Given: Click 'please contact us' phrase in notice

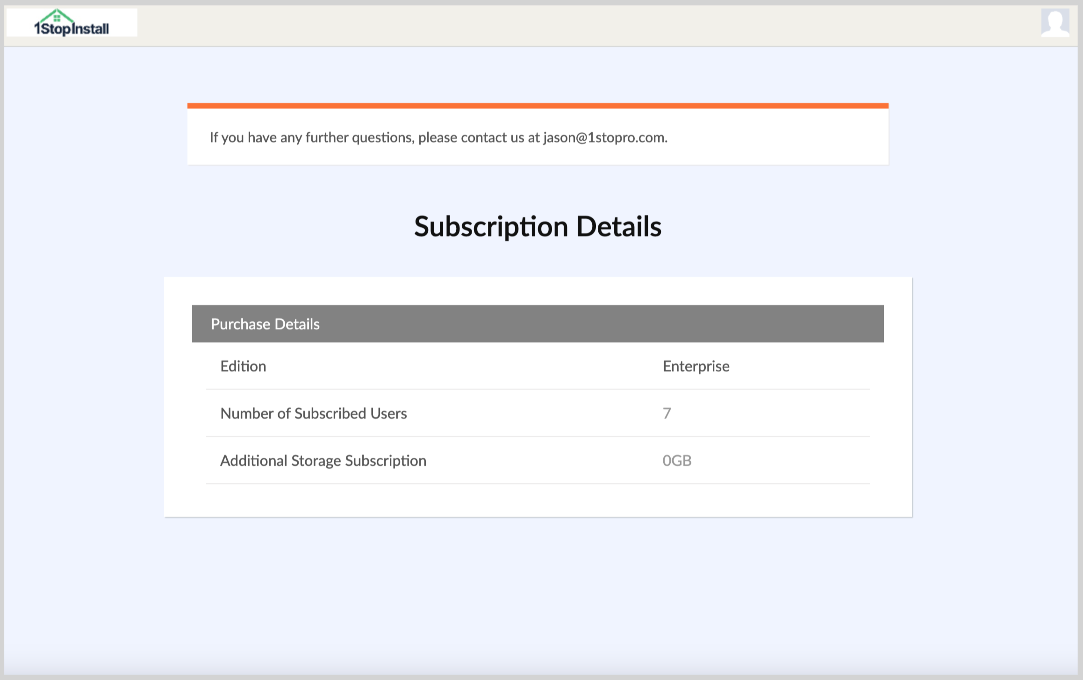Looking at the screenshot, I should click(x=471, y=137).
